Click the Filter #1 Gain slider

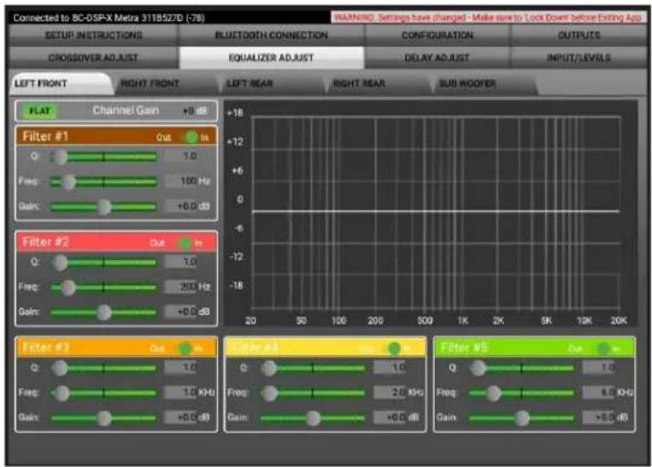[103, 207]
